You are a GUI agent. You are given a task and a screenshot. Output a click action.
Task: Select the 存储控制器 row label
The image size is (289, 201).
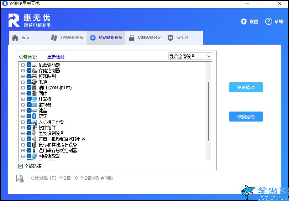coord(49,71)
